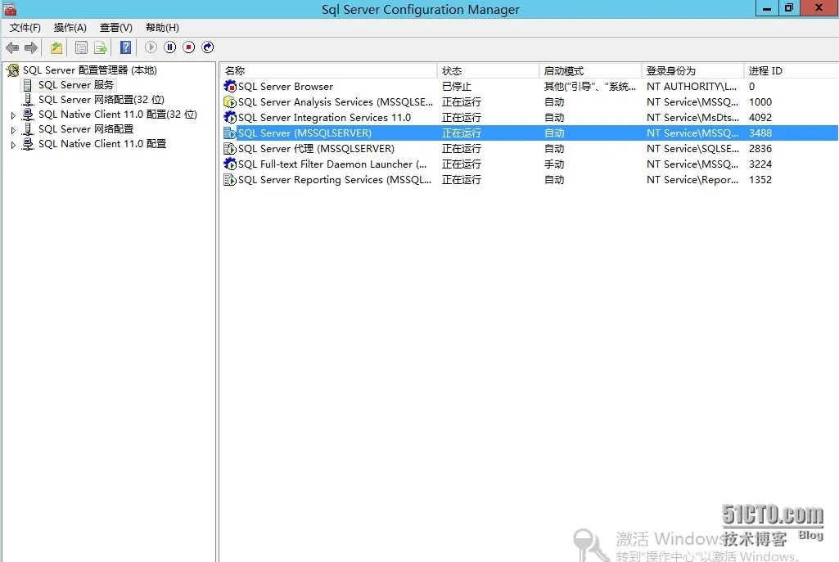
Task: Click the 已停止 status cell
Action: (457, 86)
